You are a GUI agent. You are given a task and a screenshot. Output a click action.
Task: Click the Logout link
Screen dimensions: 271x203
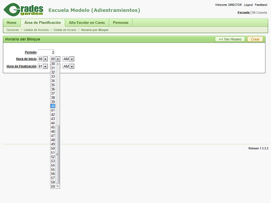pyautogui.click(x=248, y=5)
